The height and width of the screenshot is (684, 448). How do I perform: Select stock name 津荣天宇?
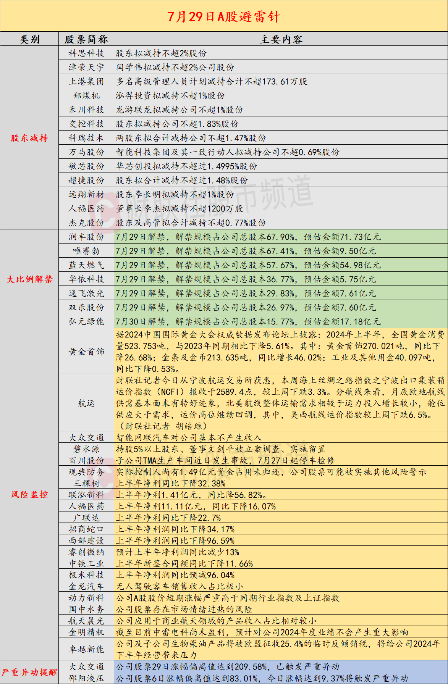[x=86, y=68]
